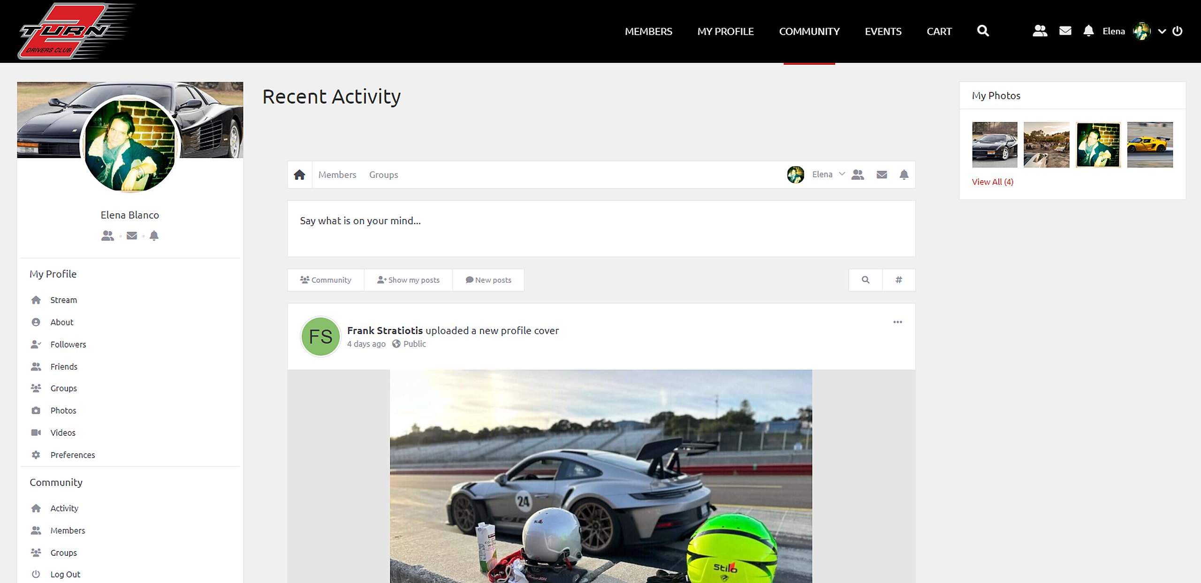Open three-dot menu on Frank's post
The width and height of the screenshot is (1201, 583).
pyautogui.click(x=897, y=322)
